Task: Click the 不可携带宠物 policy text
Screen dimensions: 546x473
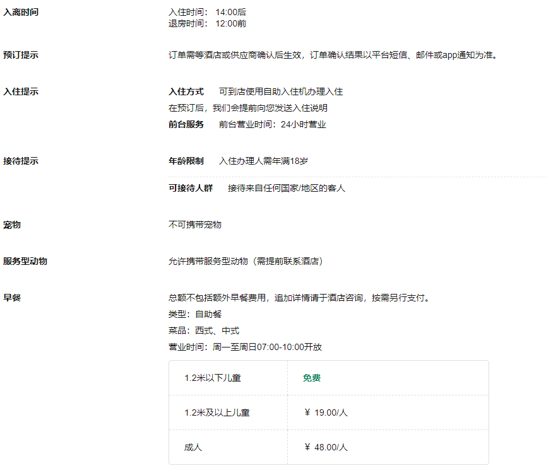Action: 195,225
